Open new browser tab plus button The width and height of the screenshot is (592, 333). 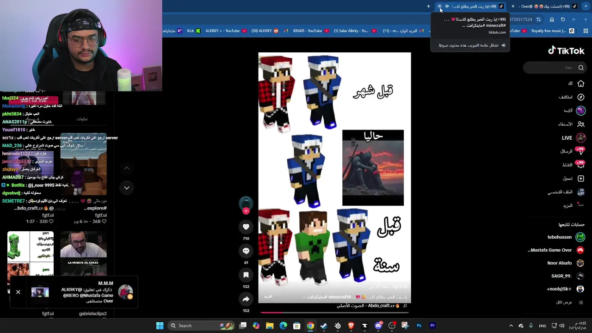pos(428,6)
